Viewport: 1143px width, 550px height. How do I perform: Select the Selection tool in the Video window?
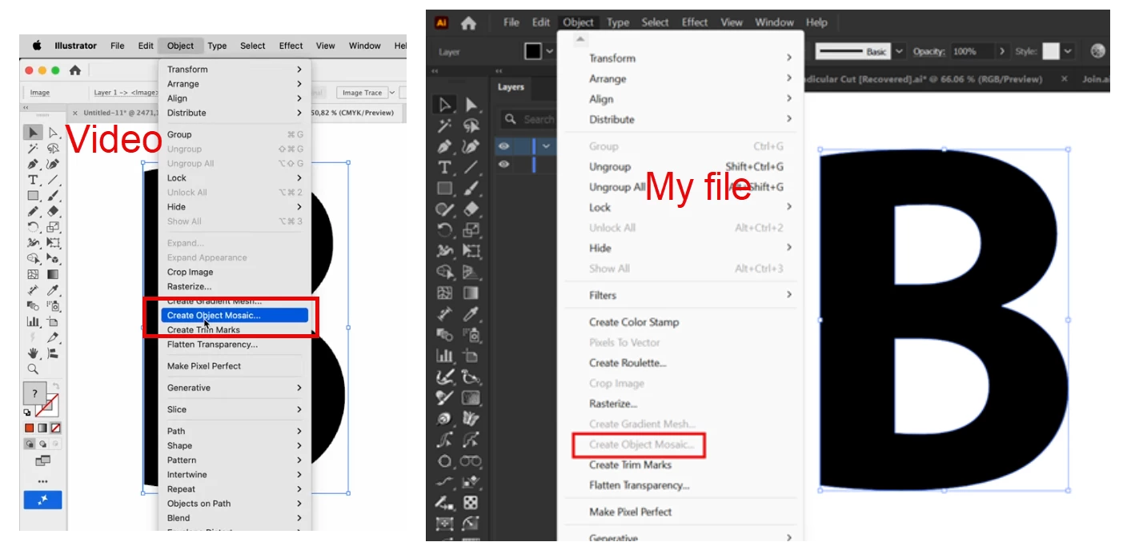click(33, 133)
